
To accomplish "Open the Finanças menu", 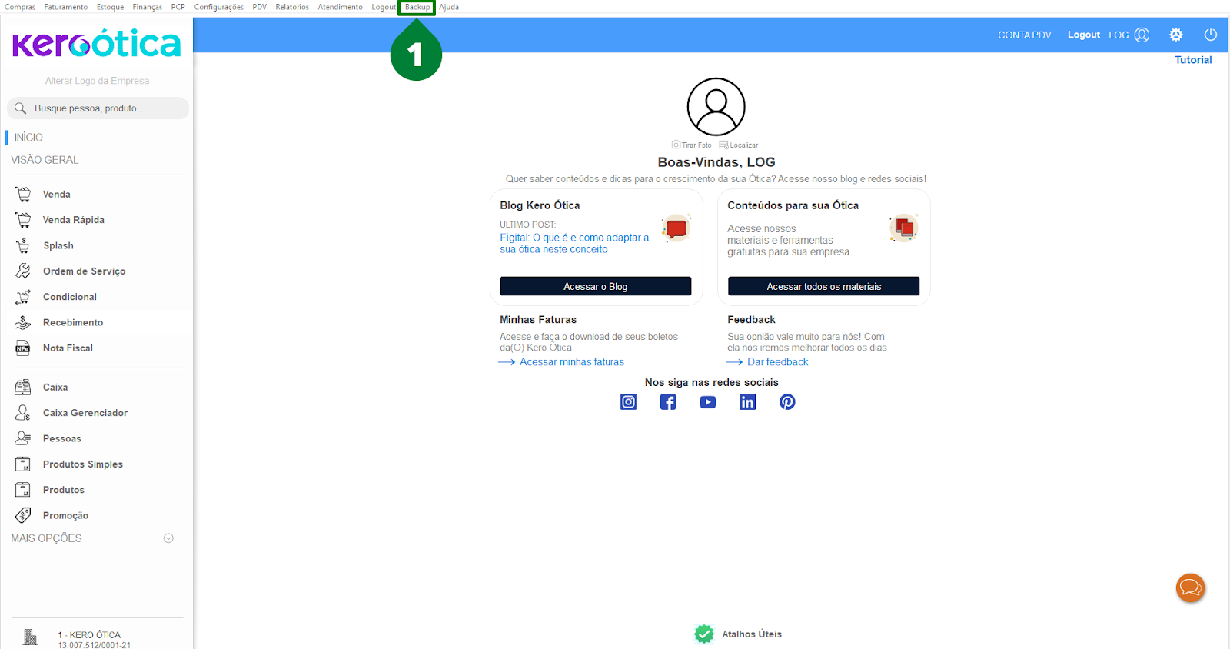I will tap(147, 7).
